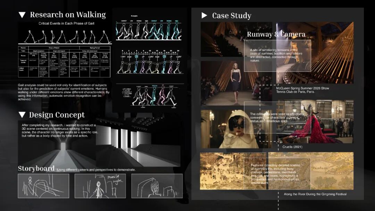Viewport: 375px width, 211px height.
Task: Open the white stick-figure gait sequence image
Action: click(x=65, y=36)
